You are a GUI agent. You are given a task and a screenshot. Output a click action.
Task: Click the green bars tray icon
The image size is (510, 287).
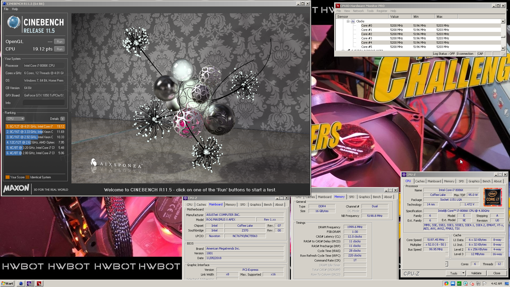[459, 284]
